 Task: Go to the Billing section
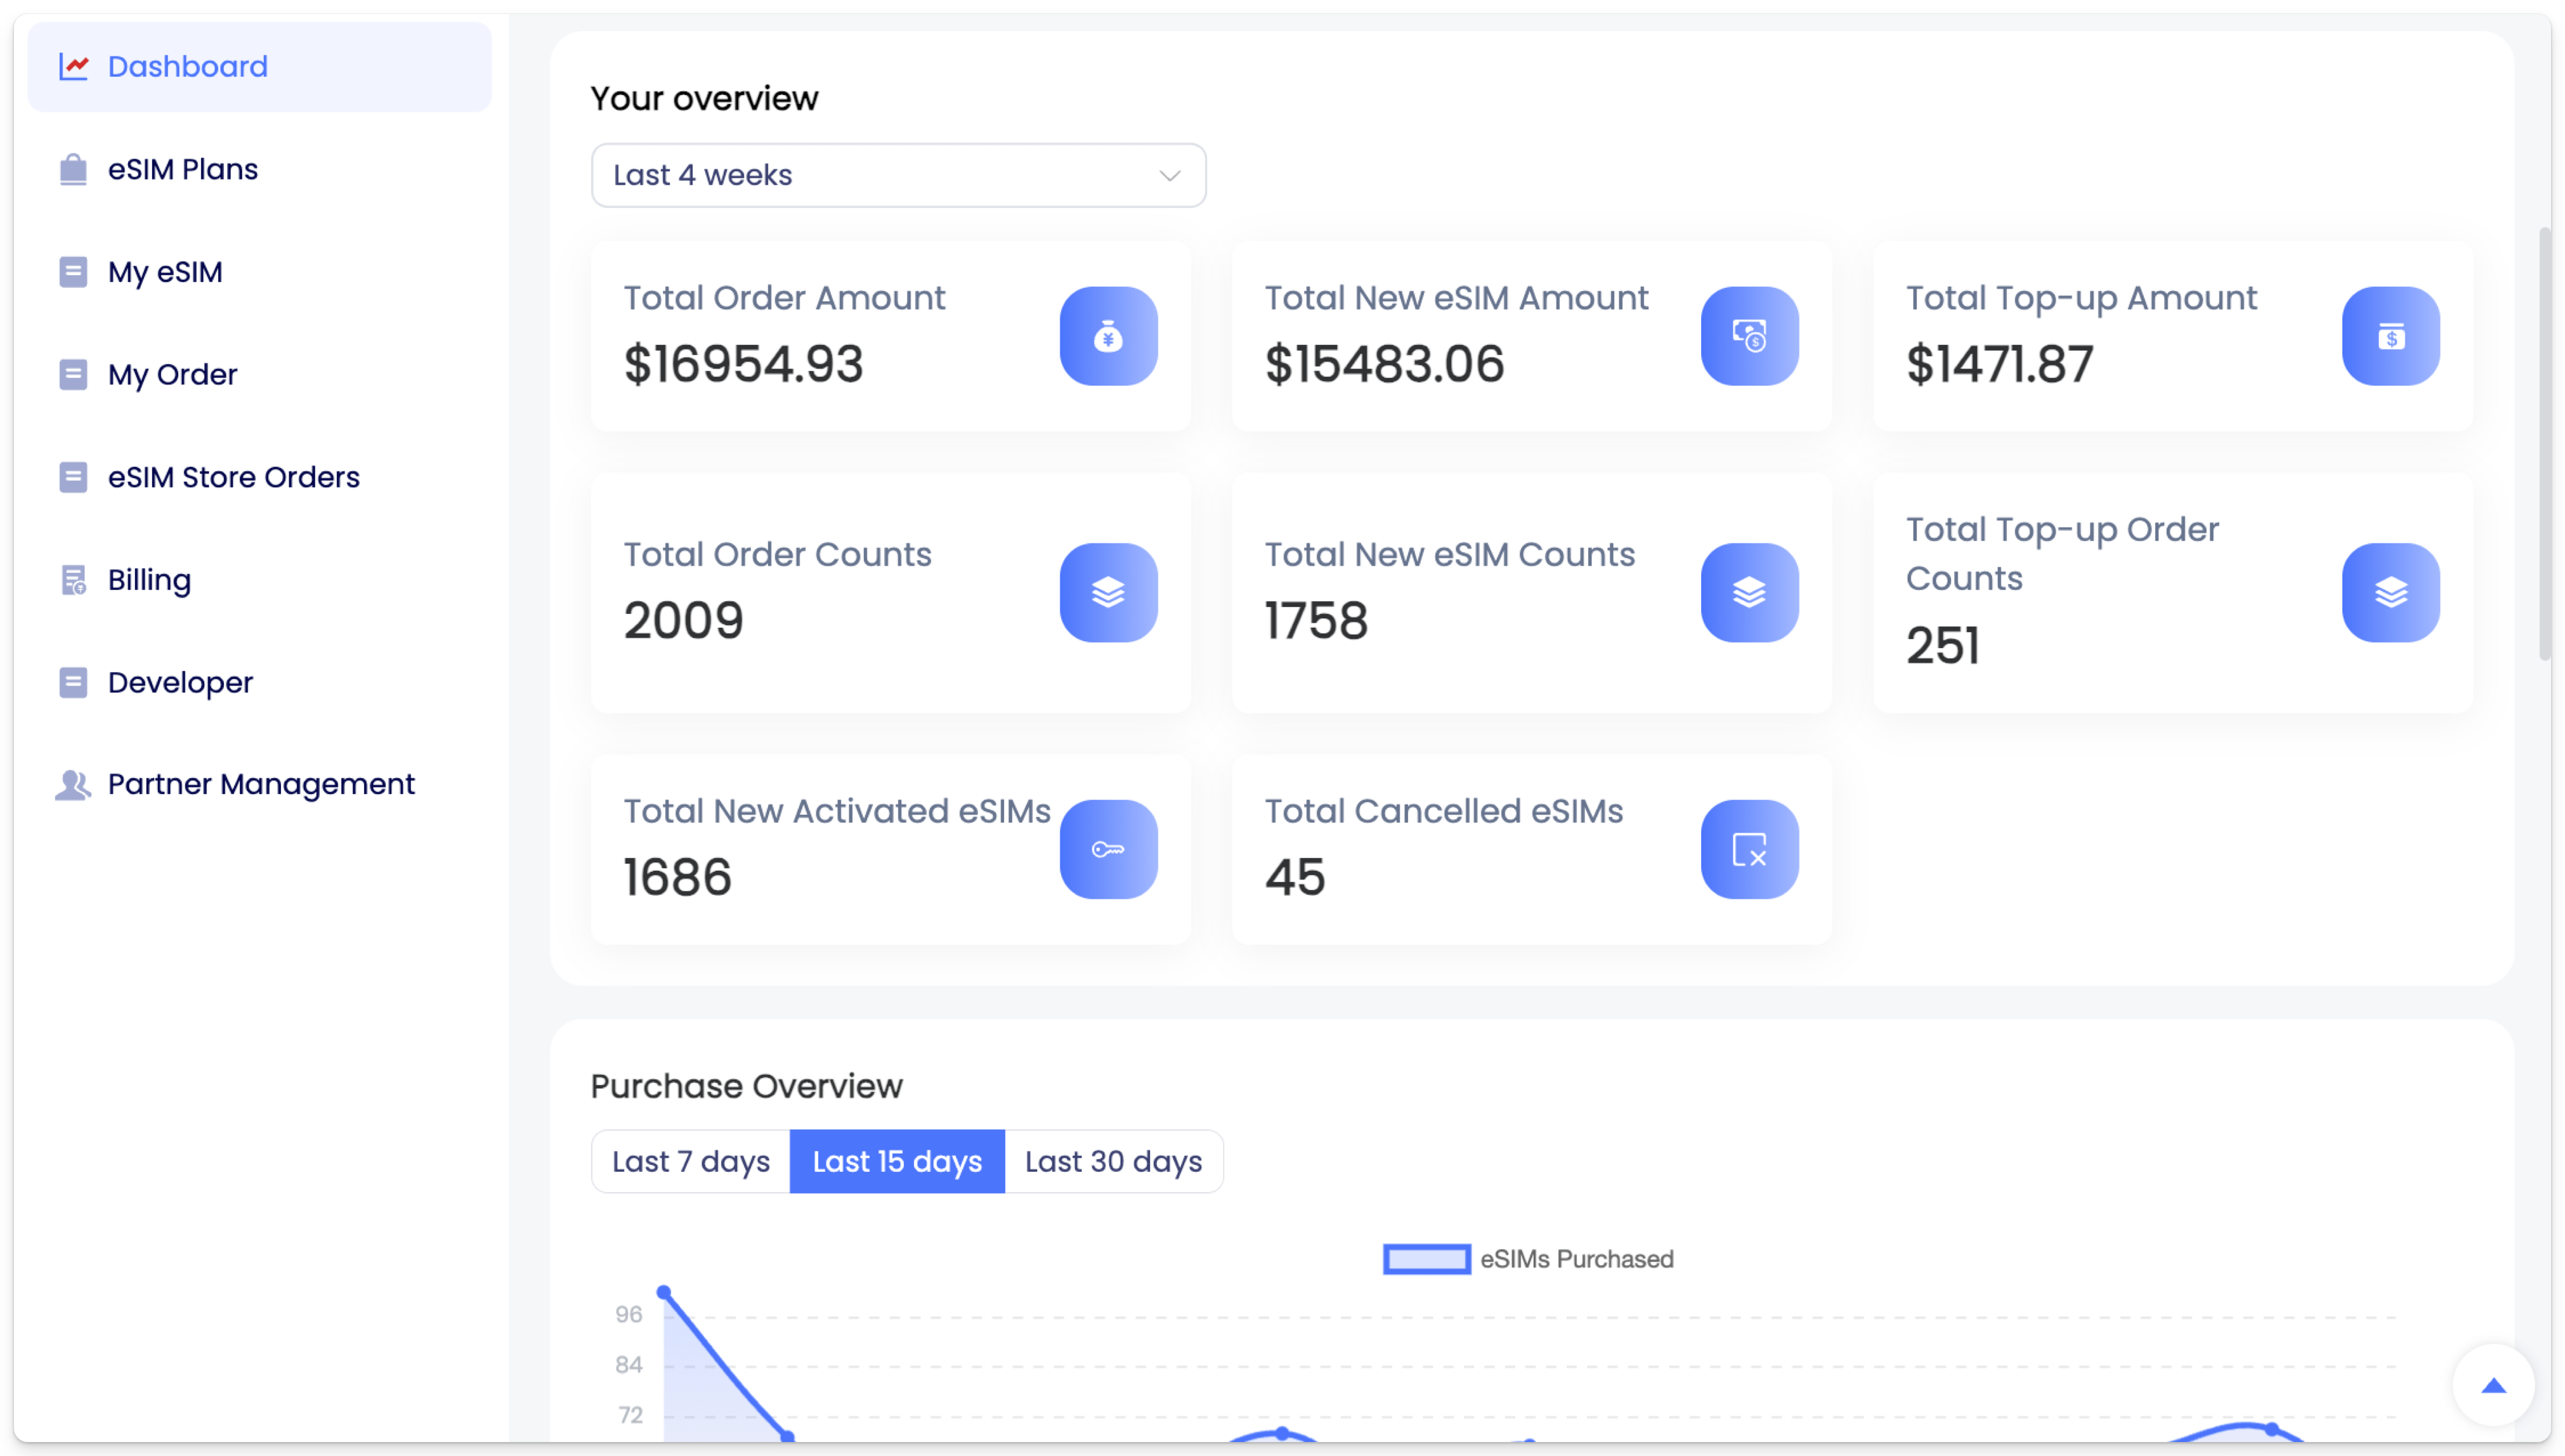pos(149,580)
